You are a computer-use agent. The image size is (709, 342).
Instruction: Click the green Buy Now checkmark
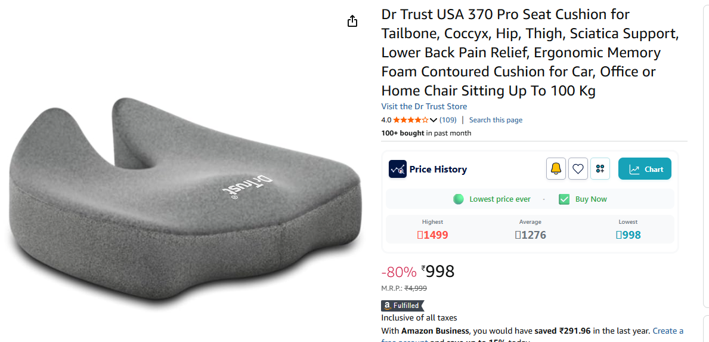pos(564,199)
